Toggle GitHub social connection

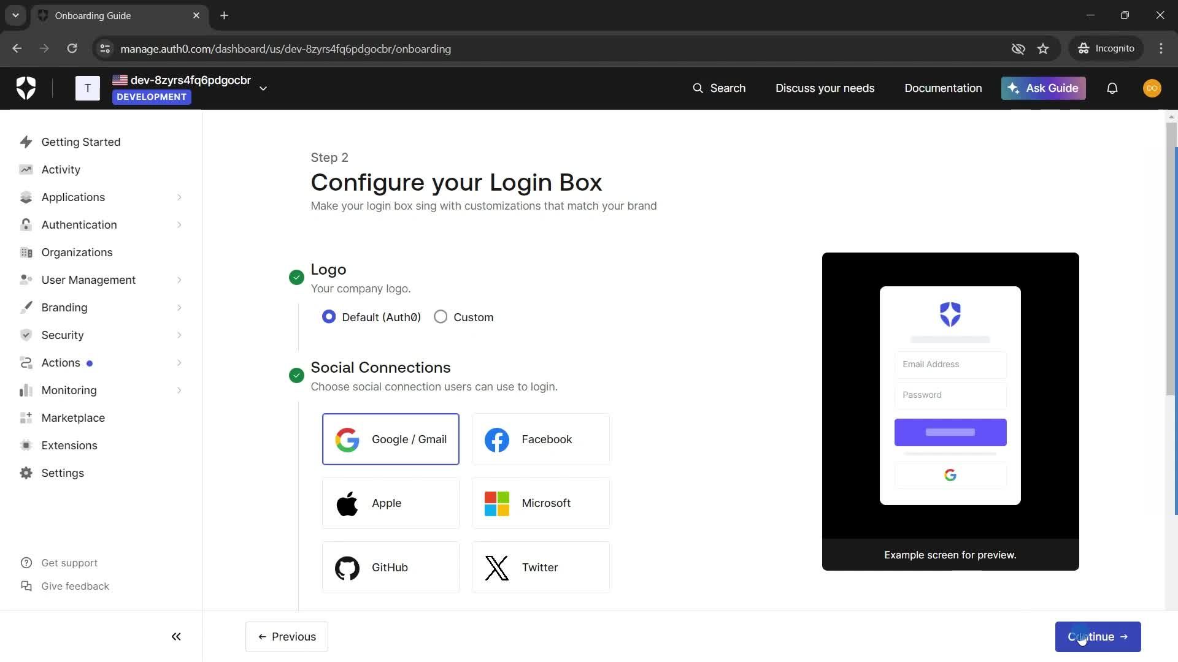pos(391,568)
